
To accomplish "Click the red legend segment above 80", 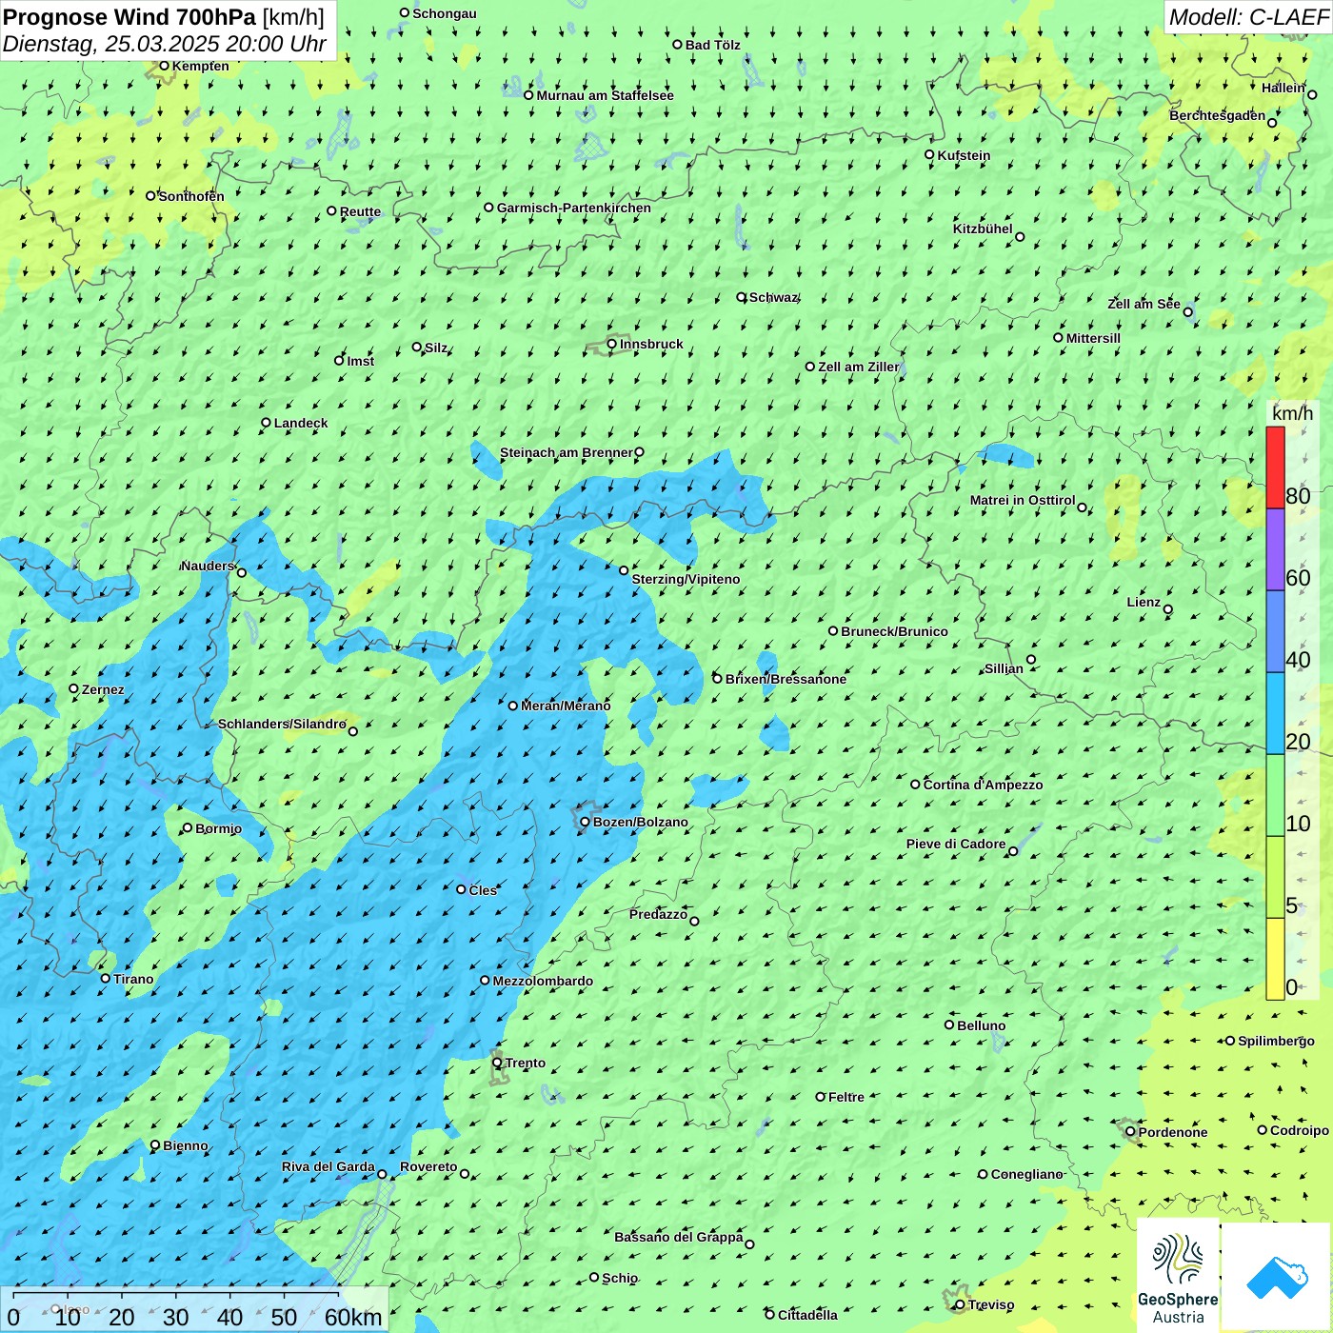I will [1275, 467].
